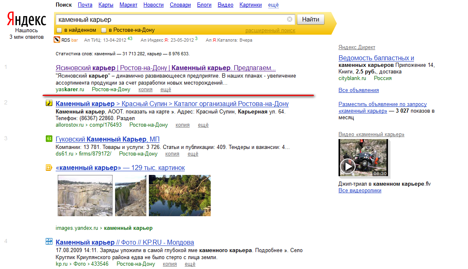Click the Найти search button

[x=311, y=19]
